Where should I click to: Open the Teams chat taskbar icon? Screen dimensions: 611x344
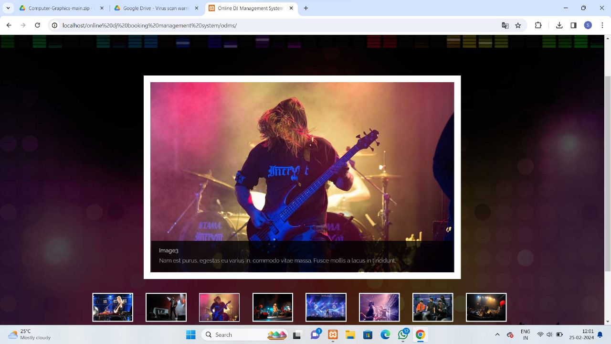315,335
